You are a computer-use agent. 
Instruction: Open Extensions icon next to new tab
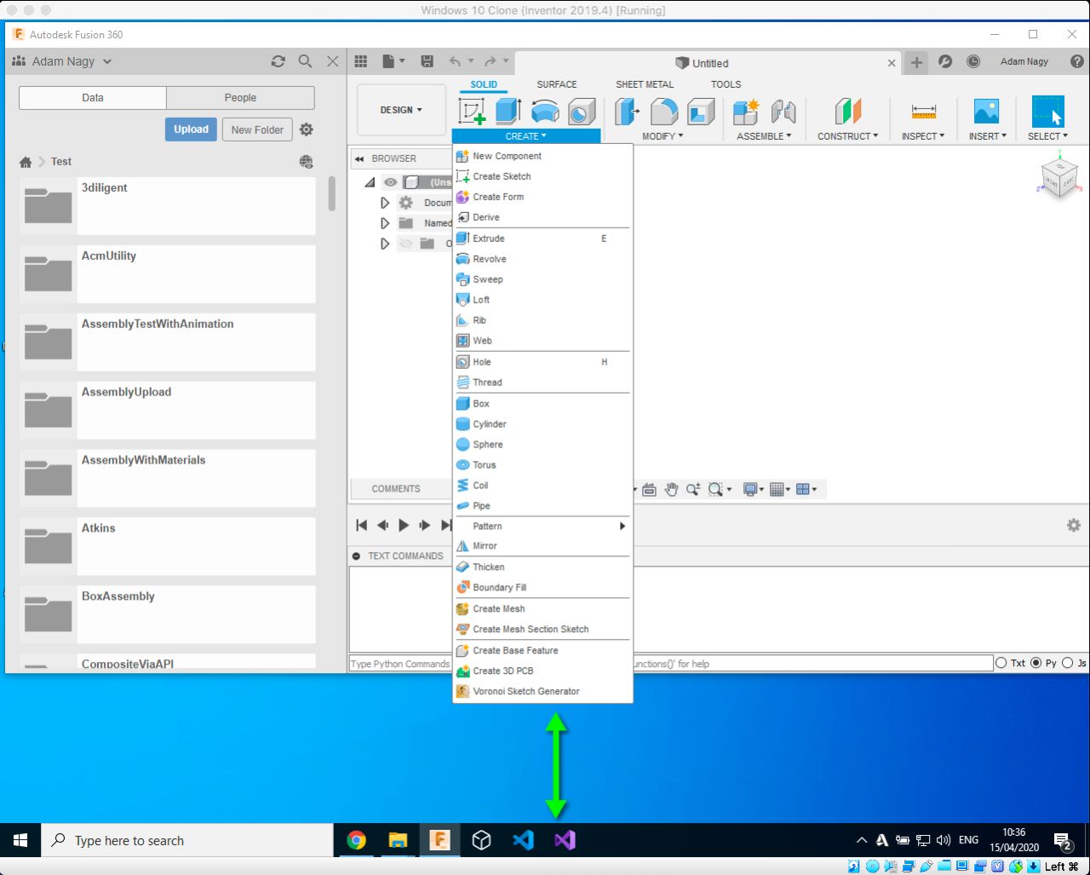coord(944,61)
